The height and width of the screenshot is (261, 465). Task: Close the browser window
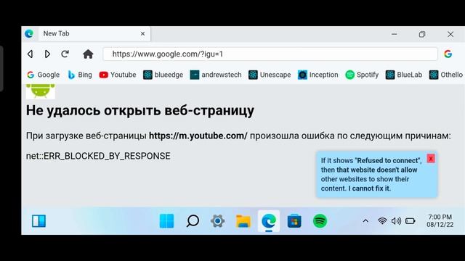click(450, 34)
